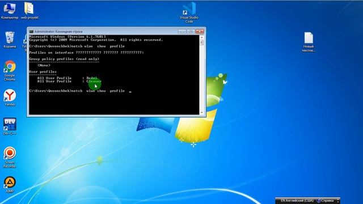Open the Корзина recycle bin
The width and height of the screenshot is (363, 204).
pyautogui.click(x=10, y=40)
